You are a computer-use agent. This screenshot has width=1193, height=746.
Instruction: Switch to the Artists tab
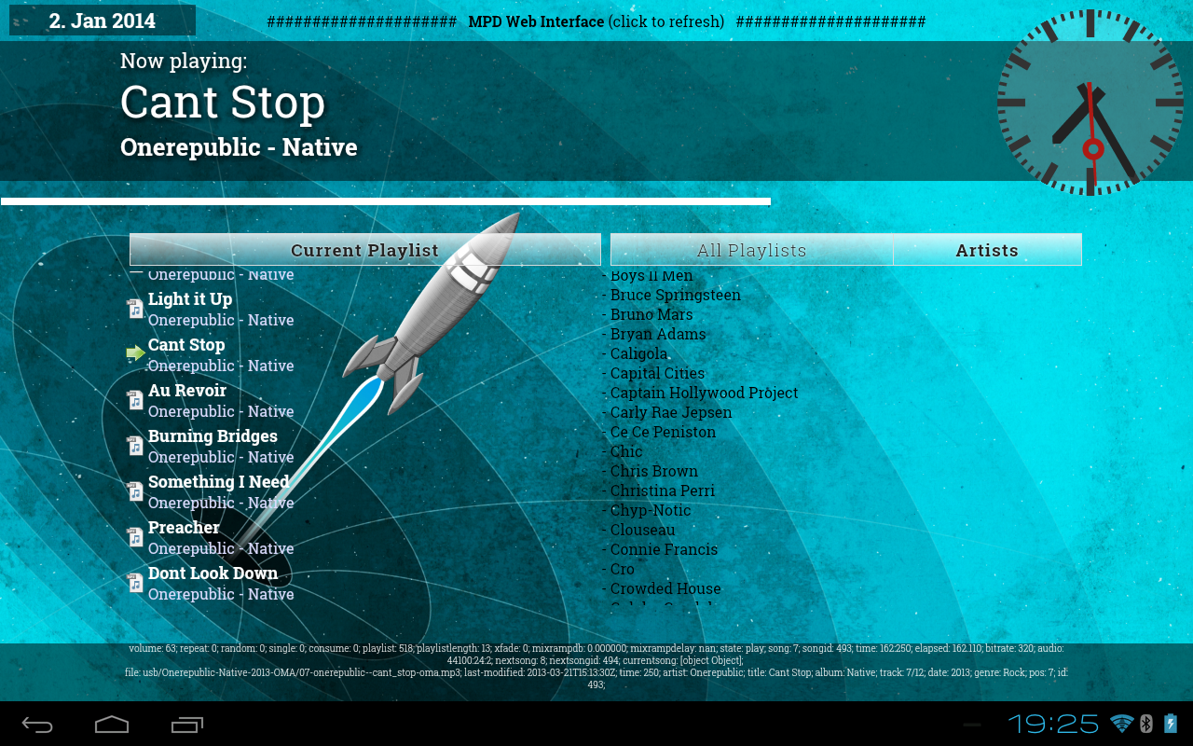(987, 250)
